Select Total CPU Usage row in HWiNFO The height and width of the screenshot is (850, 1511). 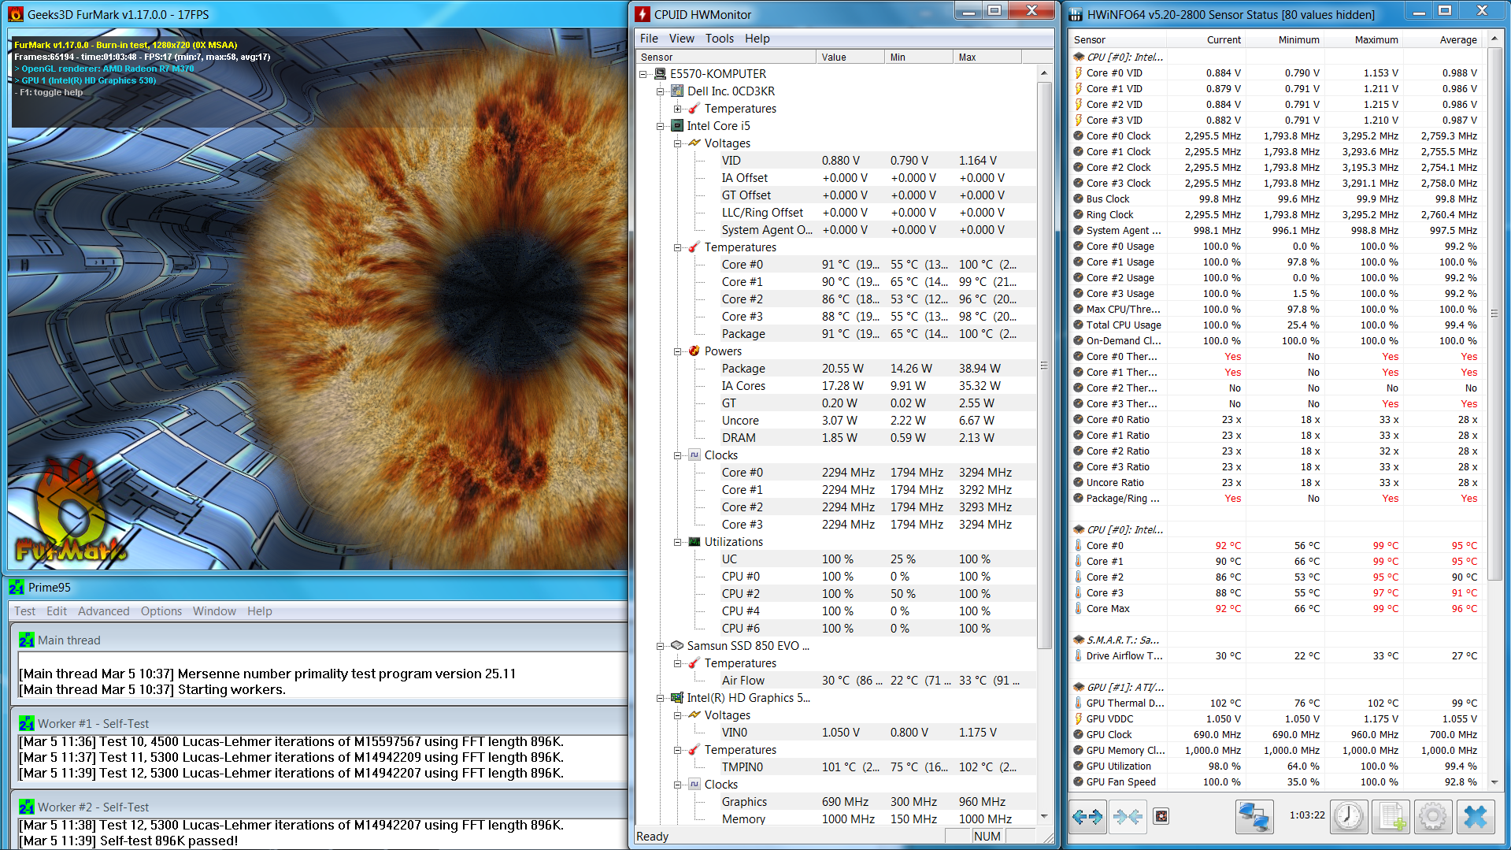tap(1277, 325)
